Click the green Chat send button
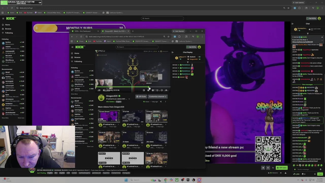This screenshot has height=183, width=325. (320, 174)
